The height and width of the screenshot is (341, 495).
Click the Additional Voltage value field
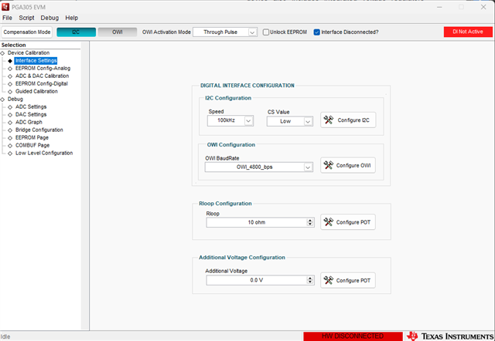point(256,280)
